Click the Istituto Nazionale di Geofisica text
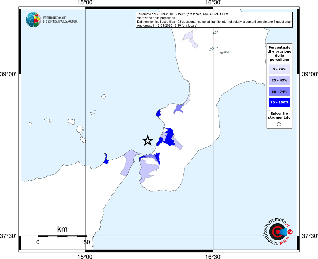The width and height of the screenshot is (318, 259). point(60,20)
